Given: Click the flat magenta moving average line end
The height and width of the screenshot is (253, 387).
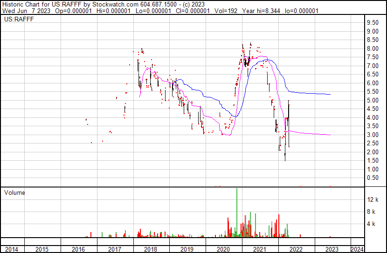Looking at the screenshot, I should [x=330, y=135].
